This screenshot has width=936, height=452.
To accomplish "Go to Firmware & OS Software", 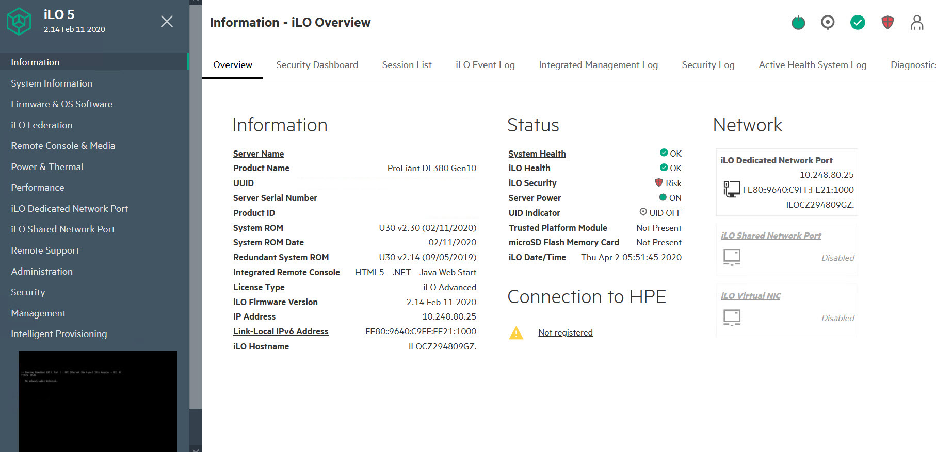I will (61, 104).
